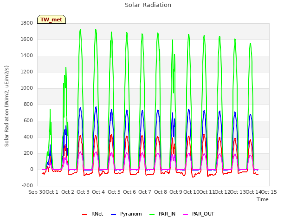Click the vertical Solar Radiation axis title

pyautogui.click(x=6, y=106)
